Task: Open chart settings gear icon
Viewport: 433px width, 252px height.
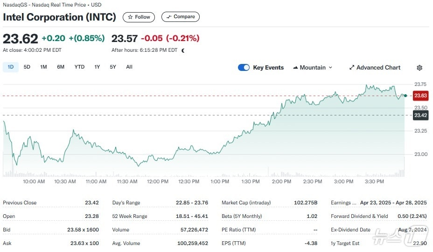Action: [419, 68]
